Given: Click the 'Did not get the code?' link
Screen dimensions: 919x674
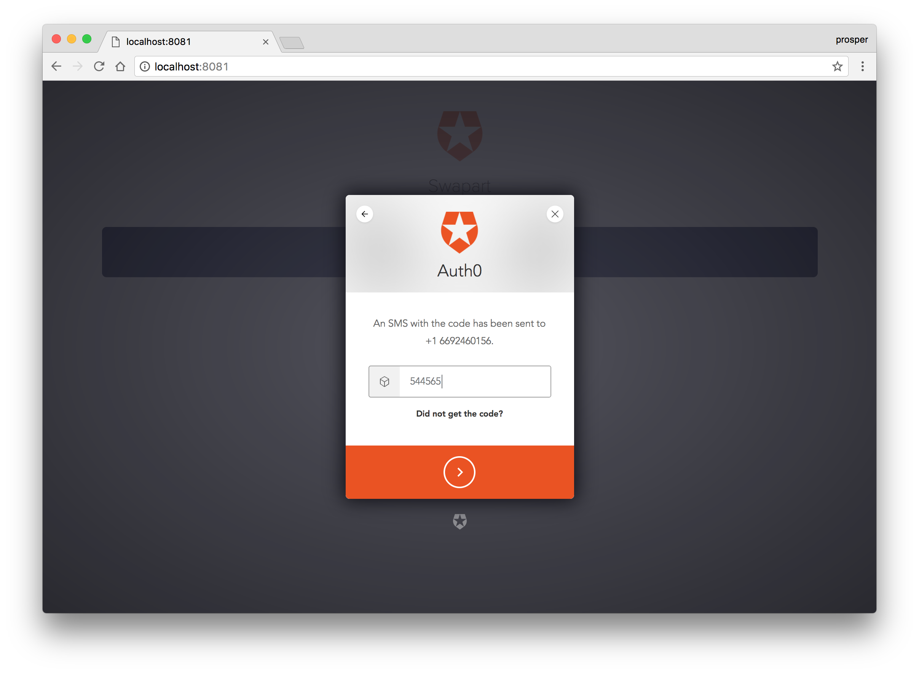Looking at the screenshot, I should [x=459, y=414].
